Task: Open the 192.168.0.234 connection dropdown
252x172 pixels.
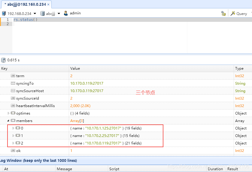Action: point(35,13)
